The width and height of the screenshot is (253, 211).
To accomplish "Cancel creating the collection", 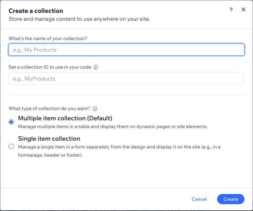I will coord(199,199).
